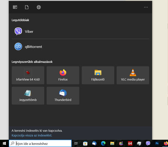Open Task View on taskbar
The image size is (168, 147).
(76, 144)
